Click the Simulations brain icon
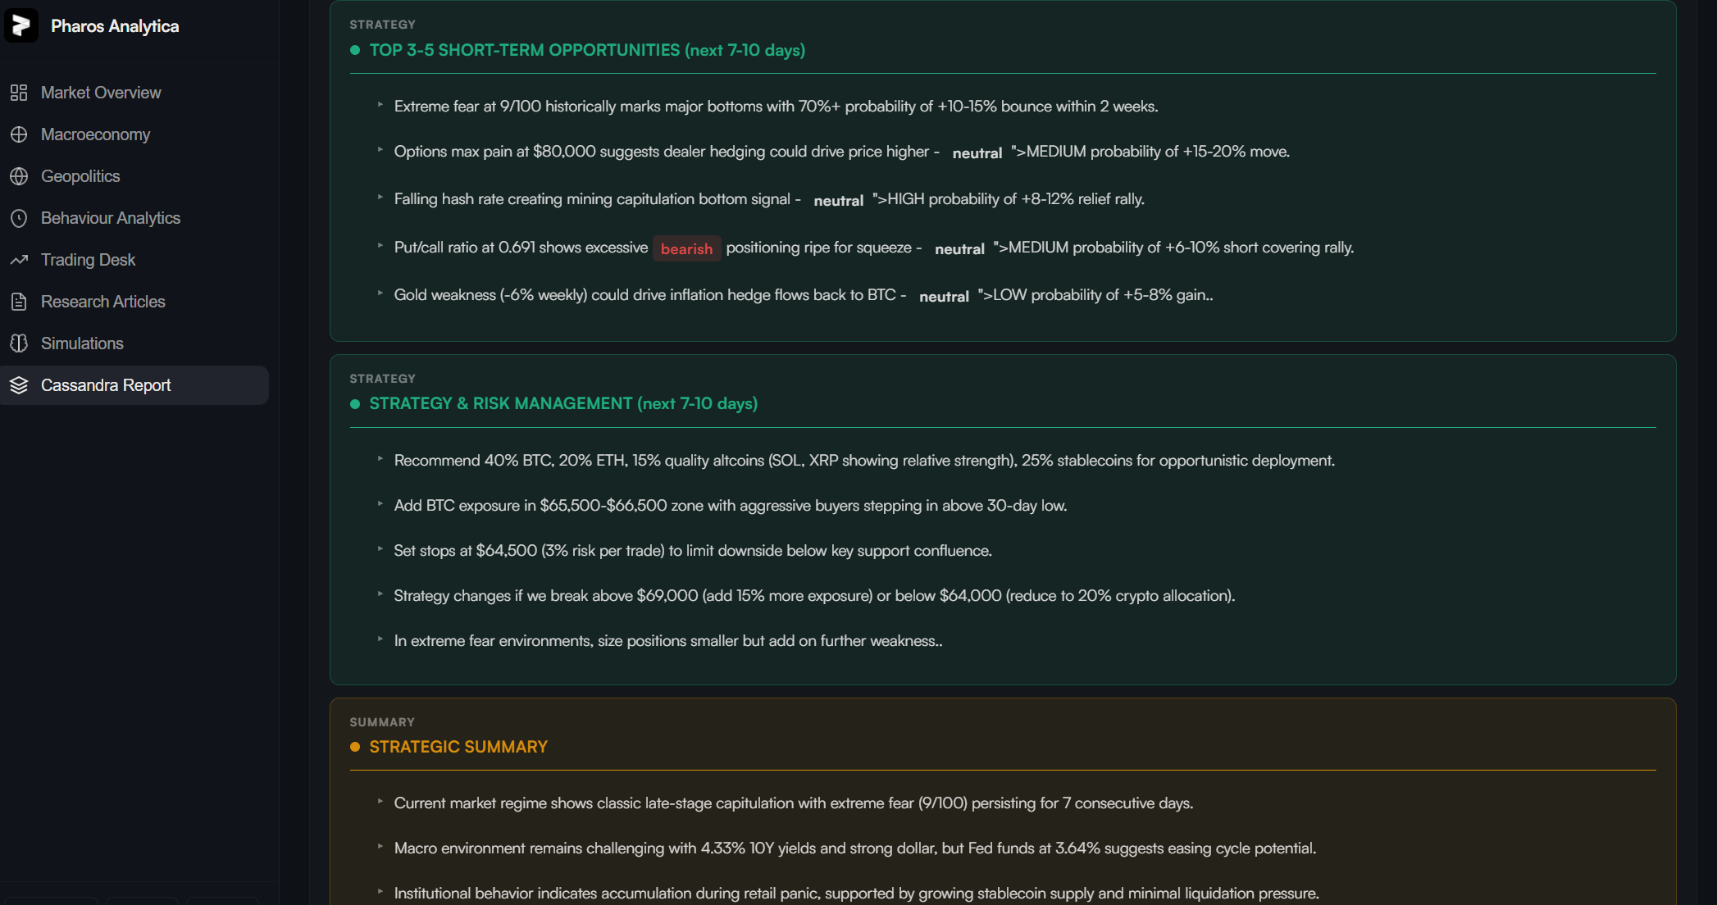The width and height of the screenshot is (1717, 905). pyautogui.click(x=19, y=343)
